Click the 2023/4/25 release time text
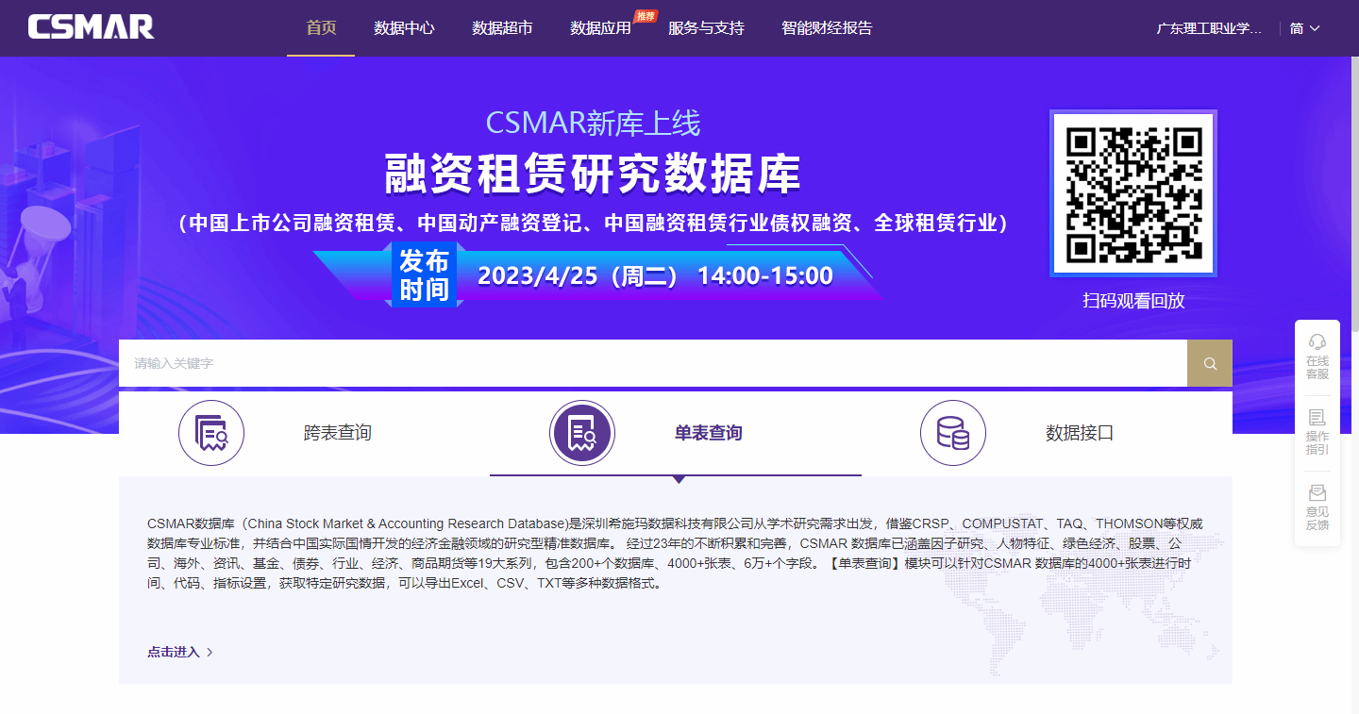The height and width of the screenshot is (714, 1359). pyautogui.click(x=656, y=276)
